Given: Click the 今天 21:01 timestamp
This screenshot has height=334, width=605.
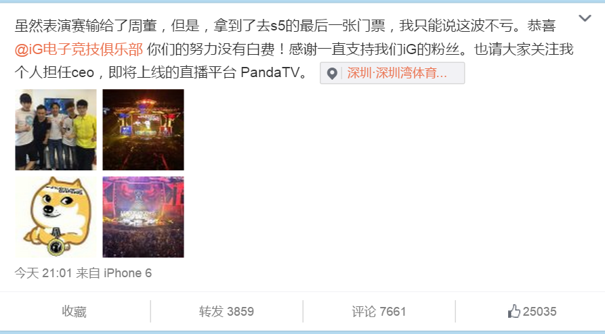Looking at the screenshot, I should (x=43, y=273).
